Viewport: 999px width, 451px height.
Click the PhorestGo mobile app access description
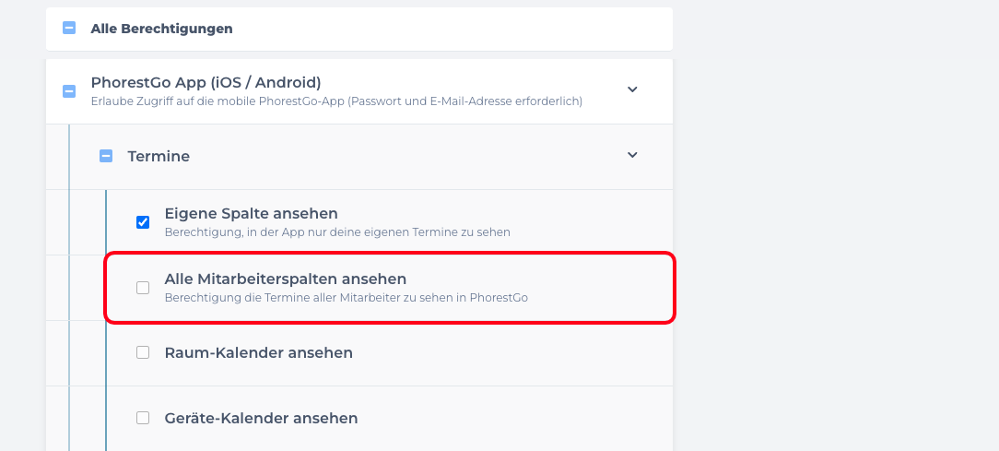click(x=336, y=101)
